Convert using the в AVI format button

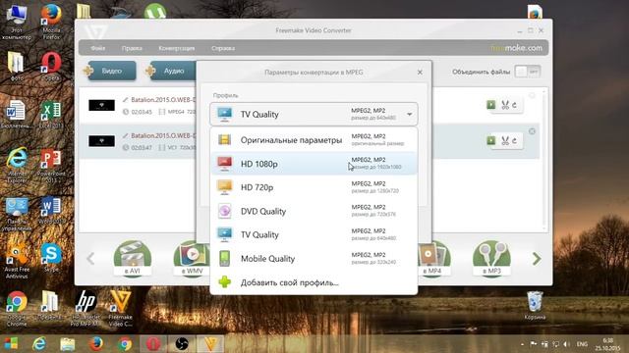coord(132,258)
